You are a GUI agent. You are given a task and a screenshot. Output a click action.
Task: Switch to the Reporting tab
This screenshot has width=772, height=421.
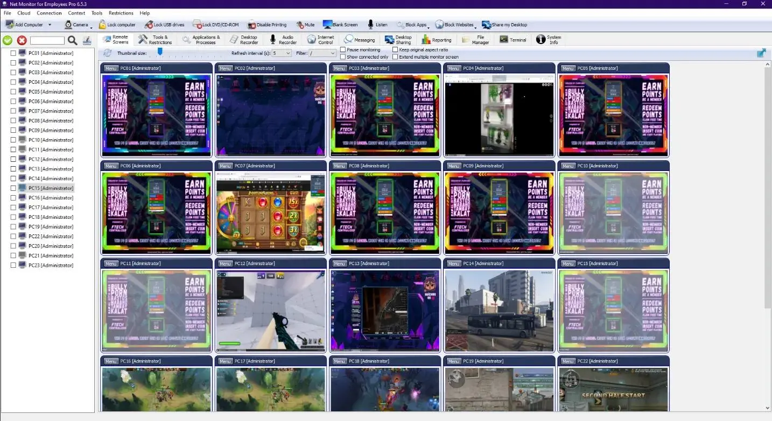tap(437, 40)
